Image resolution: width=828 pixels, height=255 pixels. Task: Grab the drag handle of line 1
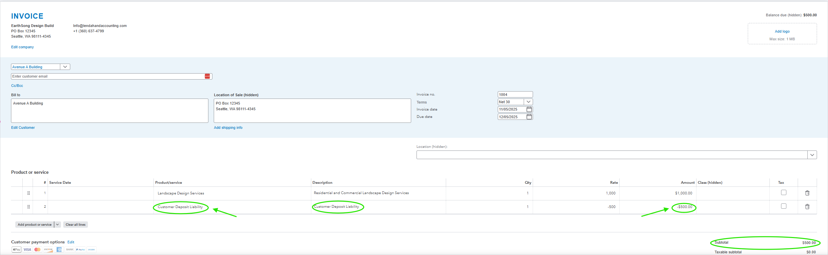29,193
